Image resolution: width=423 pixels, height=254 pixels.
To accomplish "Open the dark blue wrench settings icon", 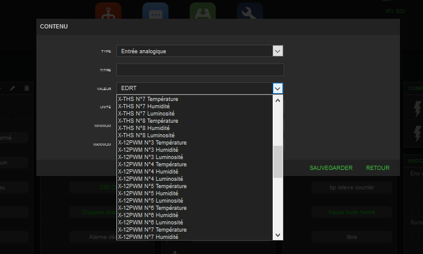I will pyautogui.click(x=250, y=11).
